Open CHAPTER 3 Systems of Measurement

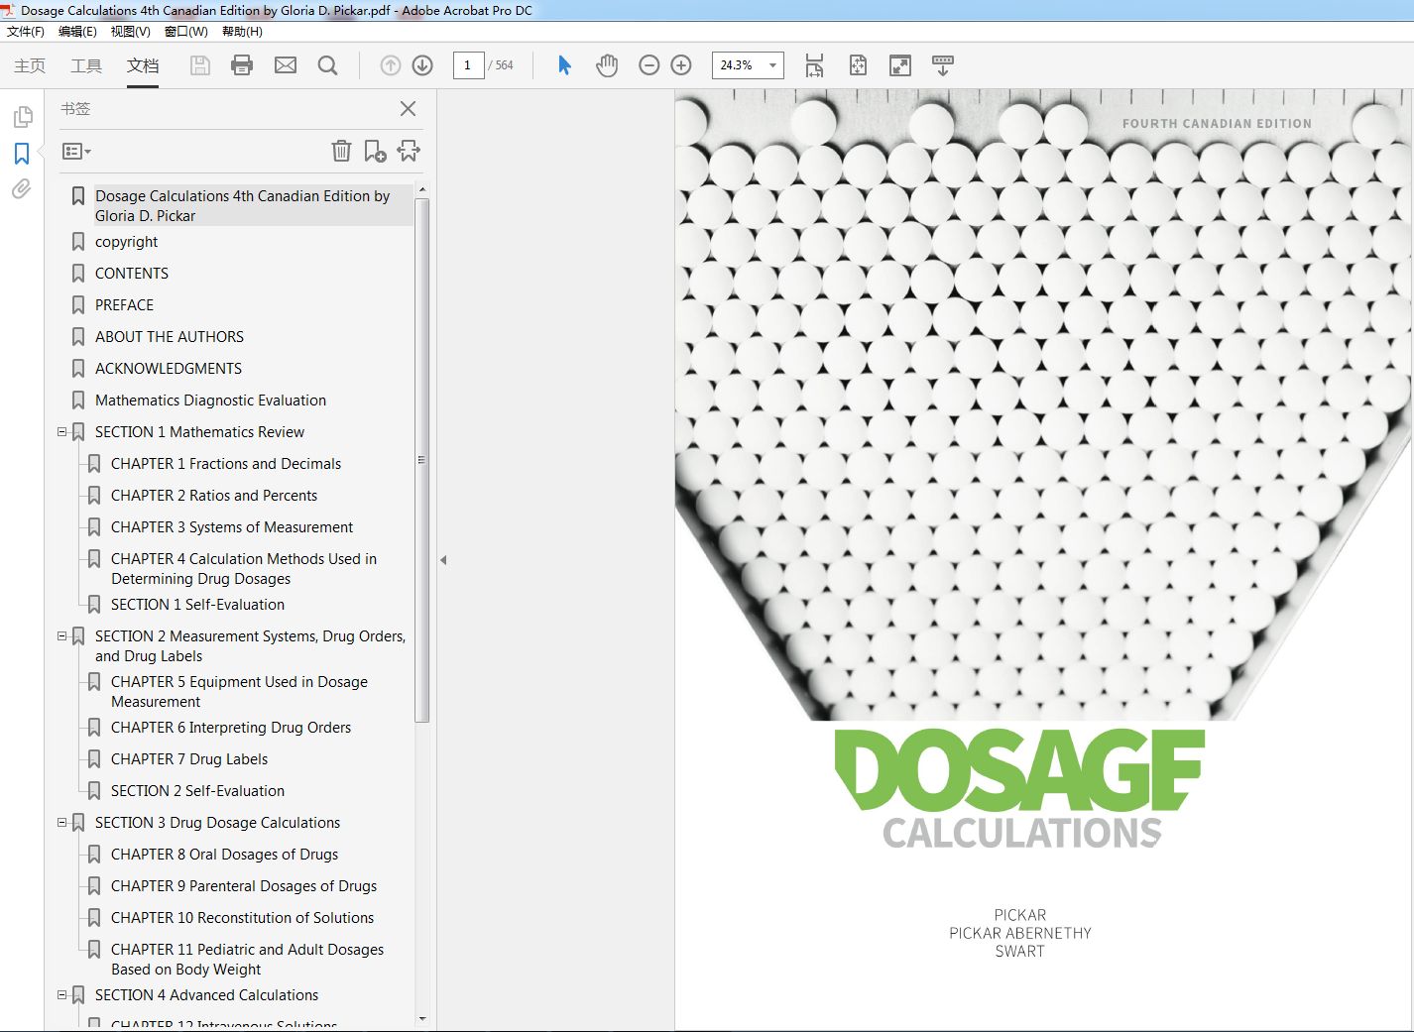click(x=232, y=527)
